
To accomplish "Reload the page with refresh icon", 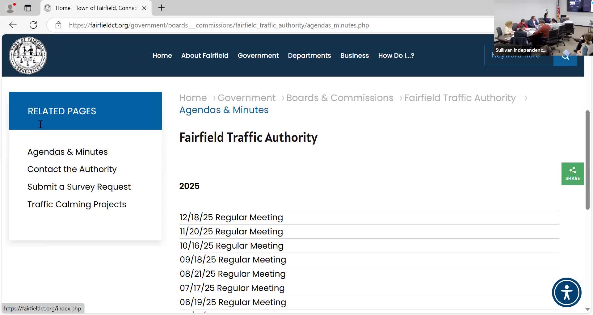I will 33,25.
